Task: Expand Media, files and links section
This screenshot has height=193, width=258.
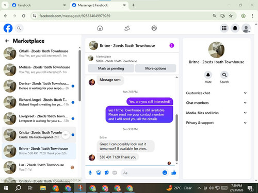Action: click(216, 113)
